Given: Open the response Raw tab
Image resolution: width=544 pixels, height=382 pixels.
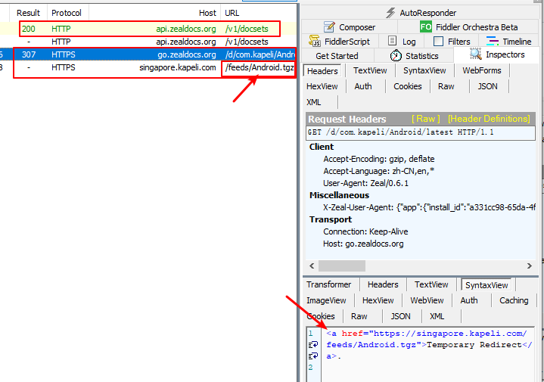Looking at the screenshot, I should click(x=359, y=316).
